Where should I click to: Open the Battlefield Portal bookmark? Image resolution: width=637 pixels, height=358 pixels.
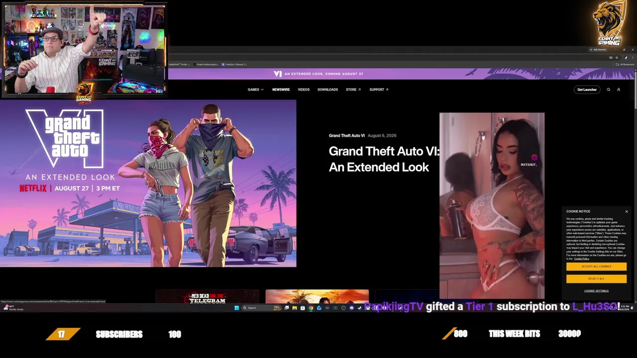(x=180, y=64)
